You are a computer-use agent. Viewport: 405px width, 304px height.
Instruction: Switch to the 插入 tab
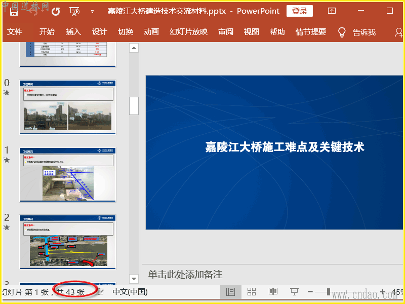73,32
